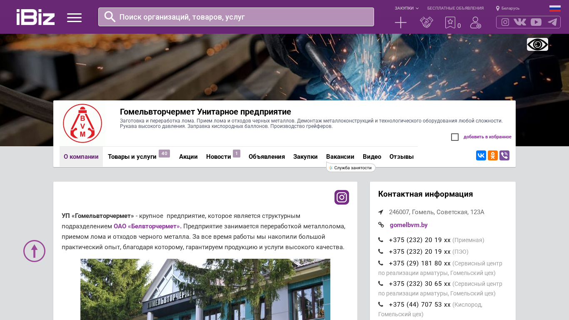This screenshot has height=320, width=569.
Task: Click the 'Служба занятости' label
Action: pos(351,168)
